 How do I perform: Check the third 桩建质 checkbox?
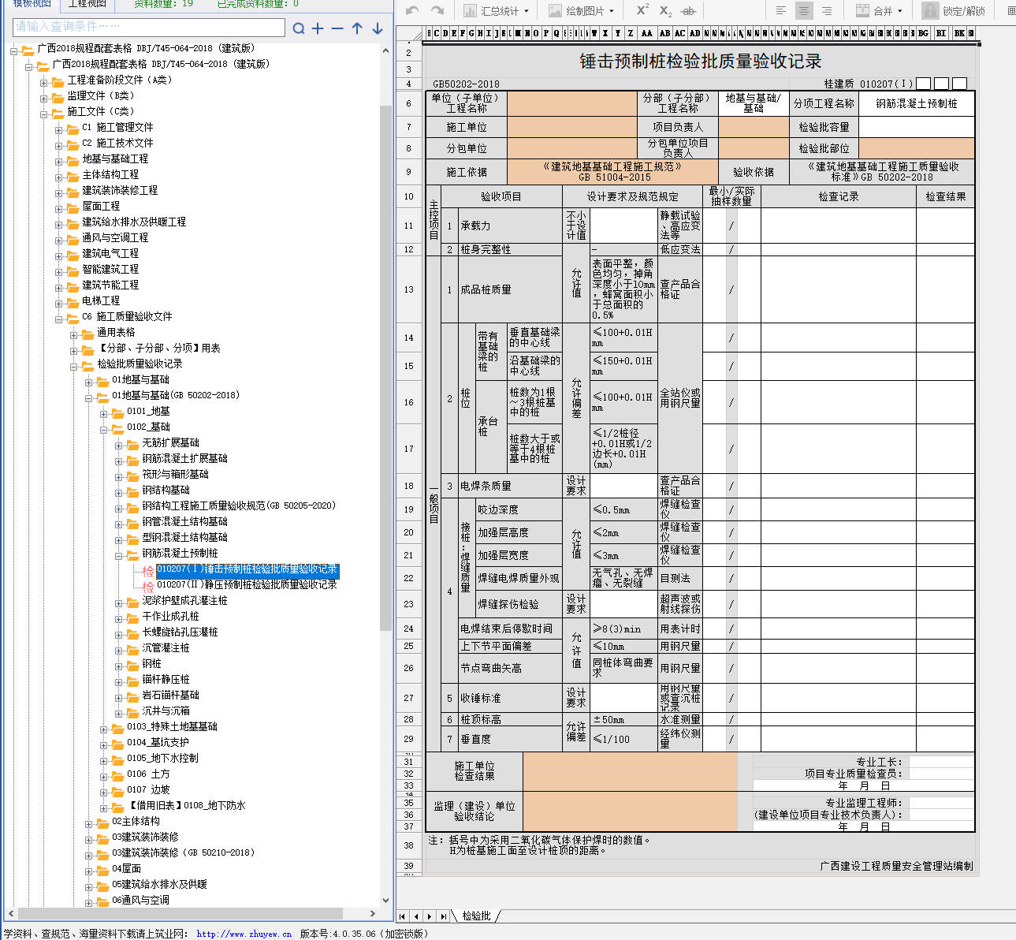(x=959, y=83)
